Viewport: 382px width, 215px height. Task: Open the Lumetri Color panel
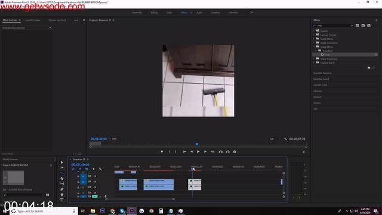tap(320, 85)
